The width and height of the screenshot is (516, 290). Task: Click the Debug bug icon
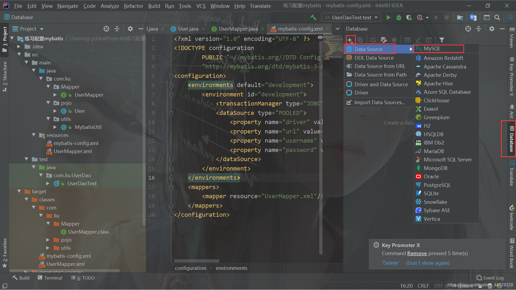pyautogui.click(x=399, y=17)
